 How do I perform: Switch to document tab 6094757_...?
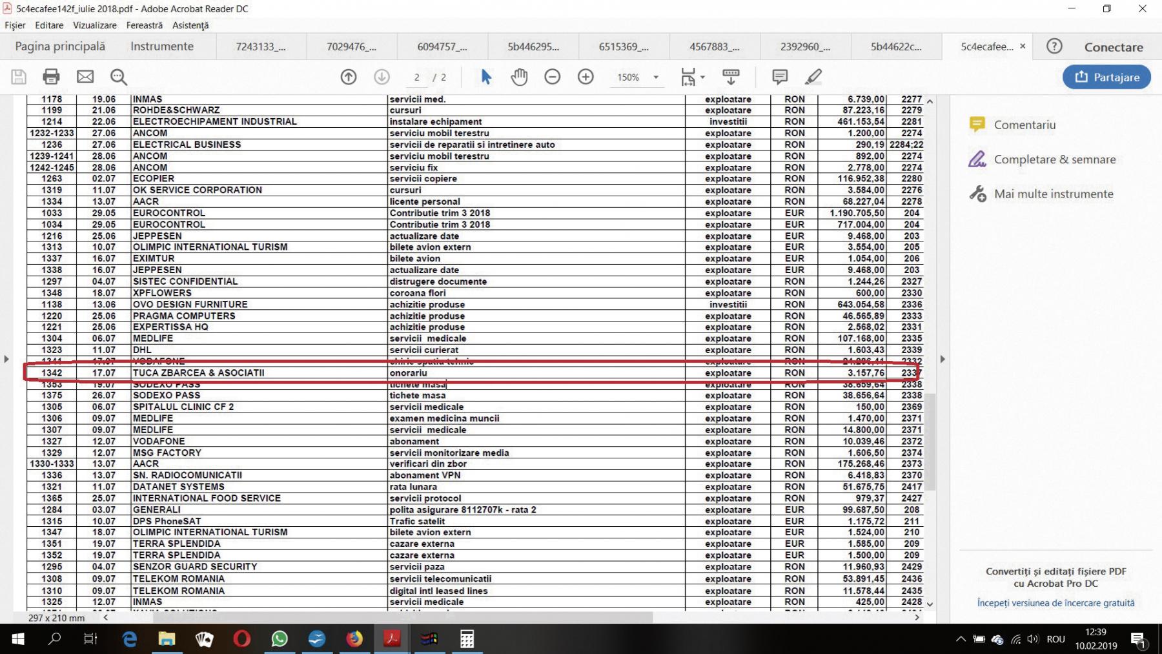(442, 46)
